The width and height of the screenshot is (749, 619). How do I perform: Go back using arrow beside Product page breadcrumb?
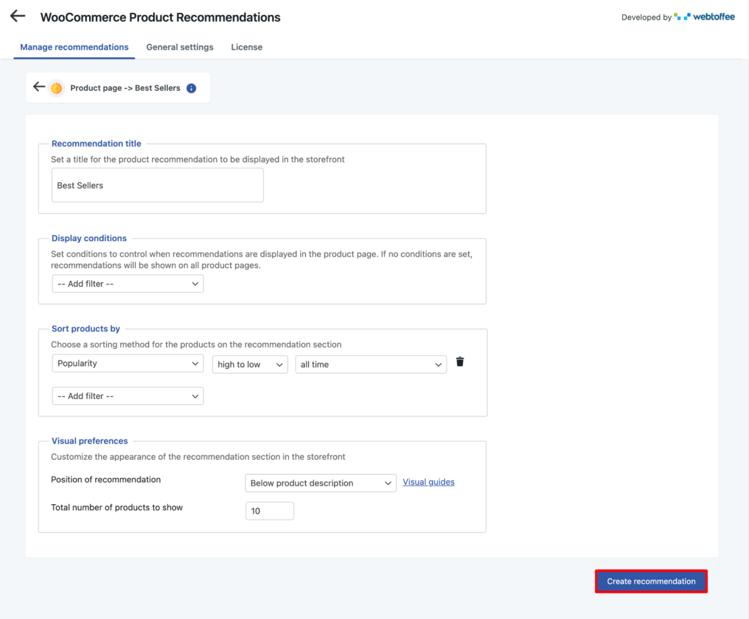pyautogui.click(x=39, y=87)
